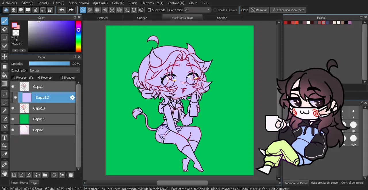Open the Combinación Normal dropdown
This screenshot has height=190, width=368.
(55, 70)
